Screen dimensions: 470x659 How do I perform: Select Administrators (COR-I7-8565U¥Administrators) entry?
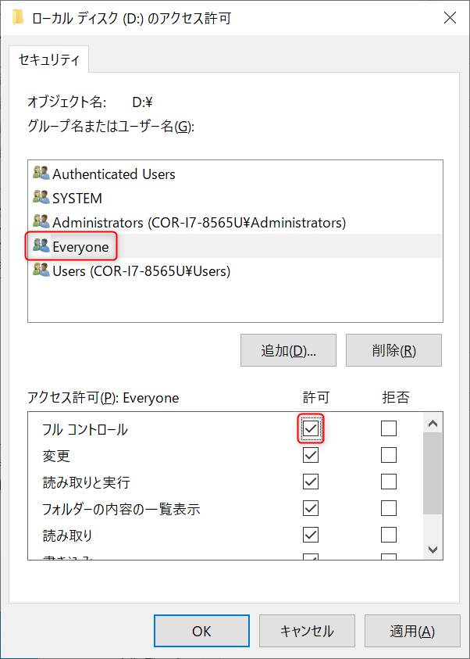tap(235, 222)
